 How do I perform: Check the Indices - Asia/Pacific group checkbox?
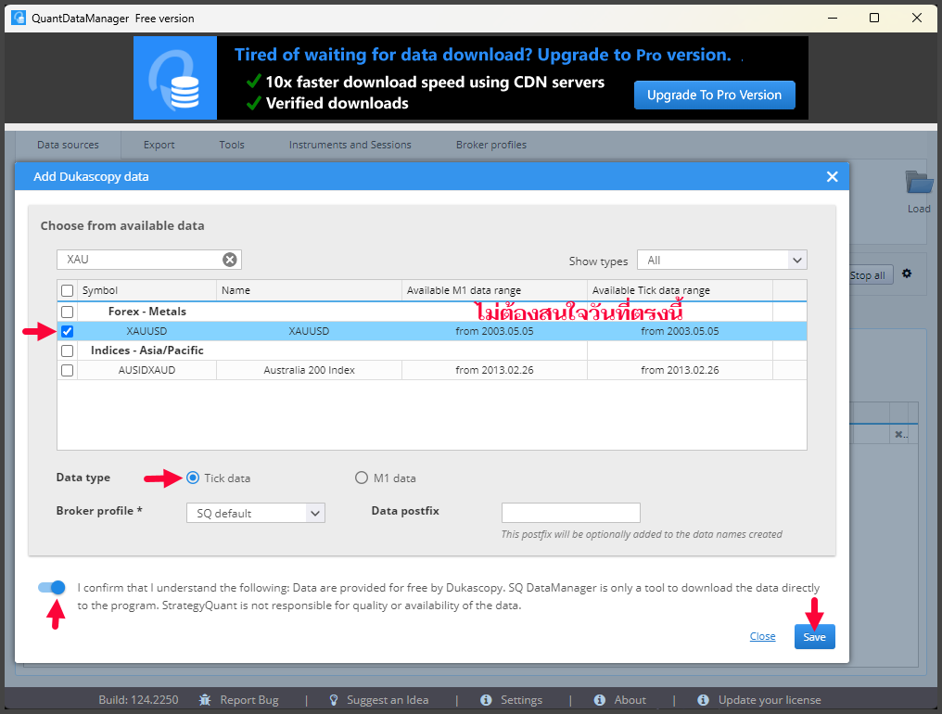(x=68, y=351)
